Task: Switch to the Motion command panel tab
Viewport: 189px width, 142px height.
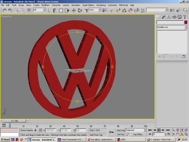Action: coord(174,17)
